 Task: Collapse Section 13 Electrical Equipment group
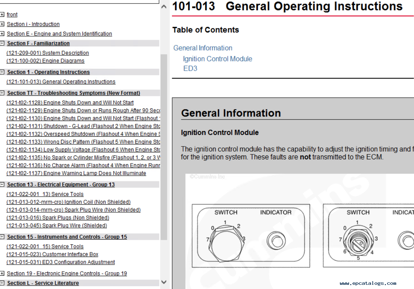click(x=2, y=184)
